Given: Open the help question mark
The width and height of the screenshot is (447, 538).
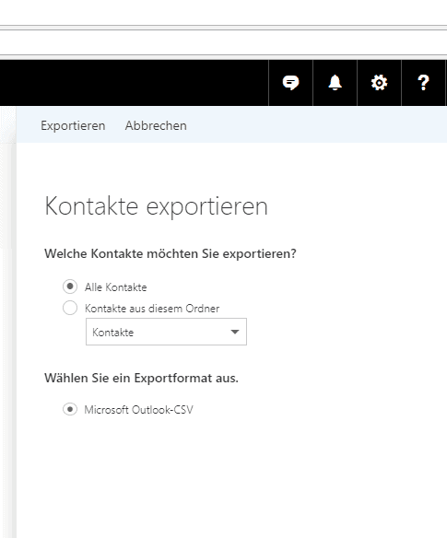Looking at the screenshot, I should (x=423, y=83).
